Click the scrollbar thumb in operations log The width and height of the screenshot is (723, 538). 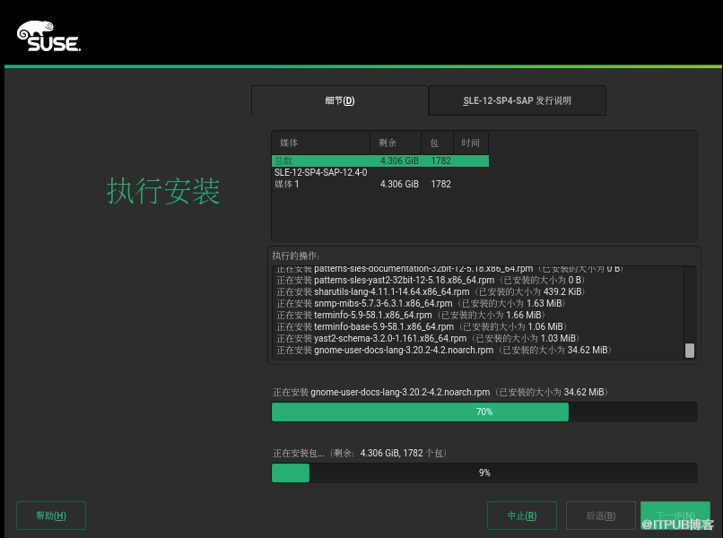pyautogui.click(x=690, y=350)
